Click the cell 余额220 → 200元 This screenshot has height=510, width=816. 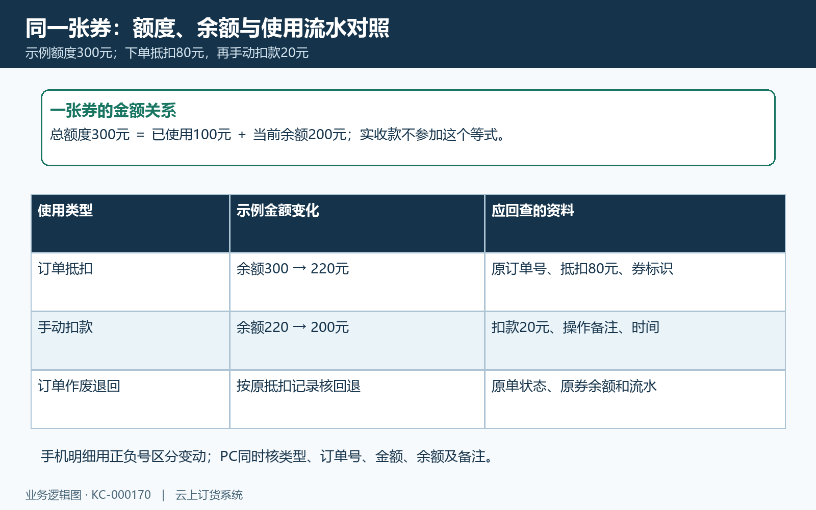pos(357,341)
